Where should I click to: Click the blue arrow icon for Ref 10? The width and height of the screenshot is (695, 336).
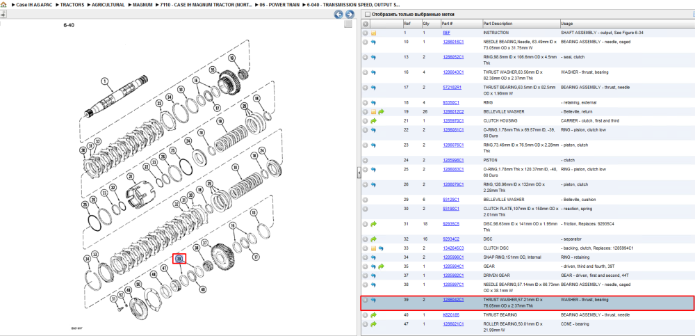[x=373, y=42]
